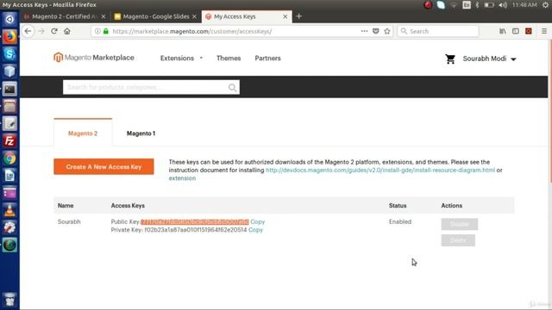Image resolution: width=552 pixels, height=310 pixels.
Task: Save page to Pocket icon
Action: point(376,31)
